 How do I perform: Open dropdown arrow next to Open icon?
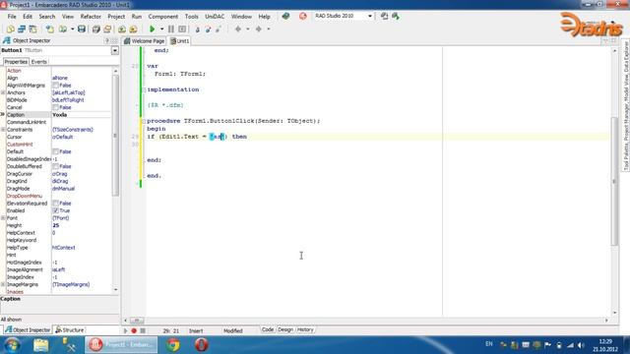click(x=72, y=29)
